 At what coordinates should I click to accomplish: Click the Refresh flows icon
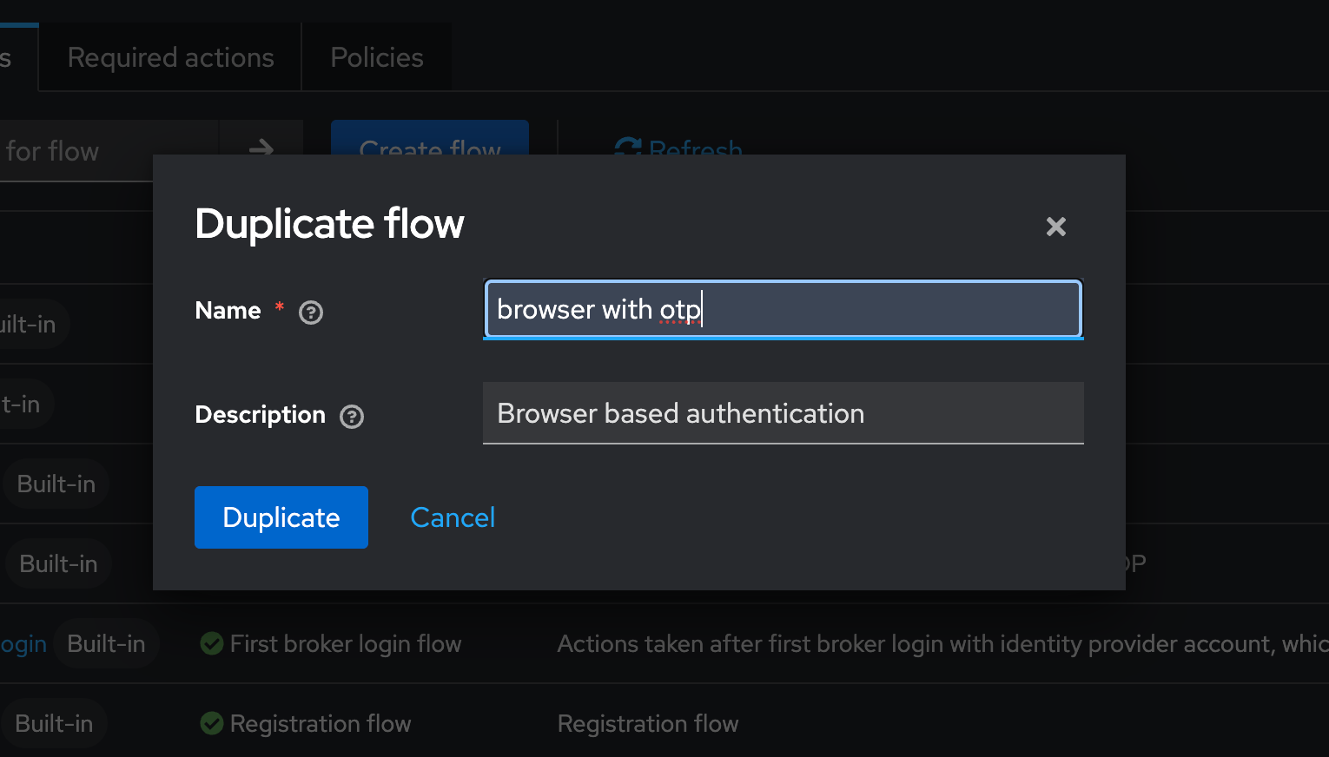[x=628, y=149]
